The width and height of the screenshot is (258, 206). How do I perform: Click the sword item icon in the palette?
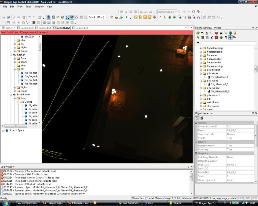point(225,33)
